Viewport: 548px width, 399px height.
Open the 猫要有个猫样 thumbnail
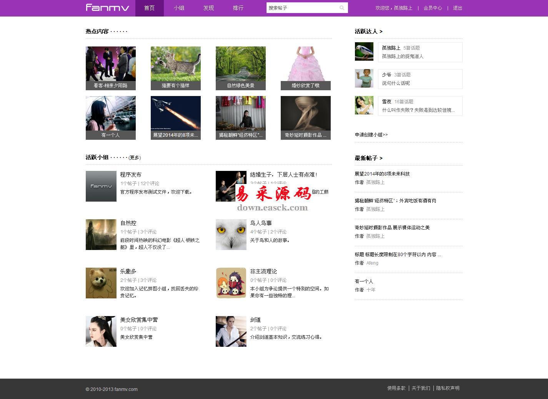coord(175,68)
